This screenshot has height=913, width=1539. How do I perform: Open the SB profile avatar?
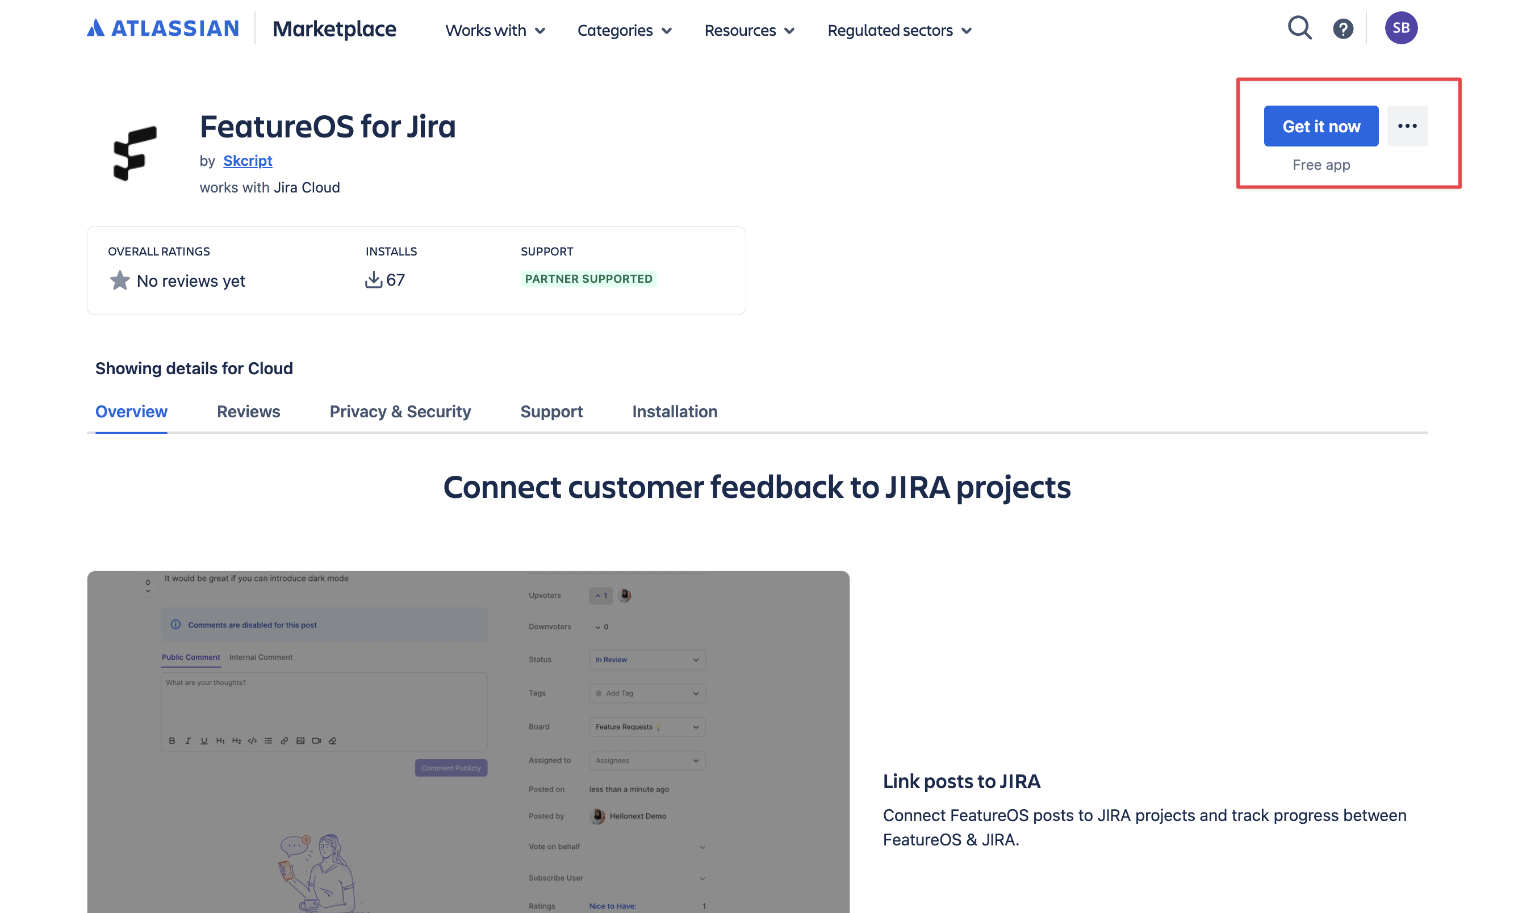pyautogui.click(x=1400, y=28)
